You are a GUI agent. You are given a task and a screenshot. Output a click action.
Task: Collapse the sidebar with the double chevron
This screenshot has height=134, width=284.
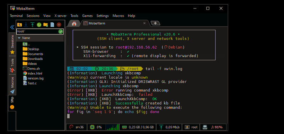[12, 27]
